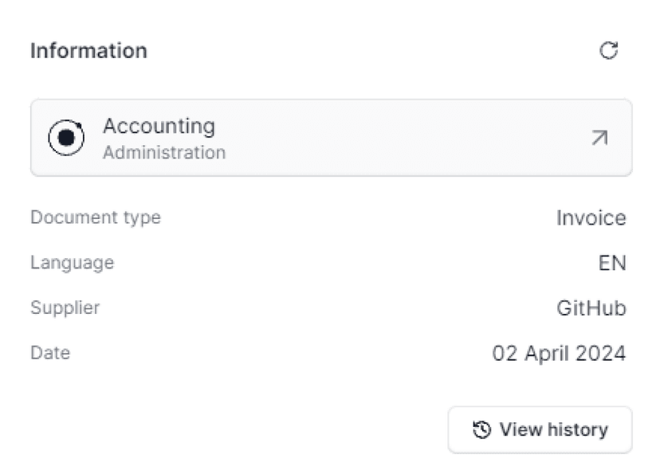The image size is (660, 470).
Task: Select the 02 April 2024 date value
Action: tap(559, 353)
